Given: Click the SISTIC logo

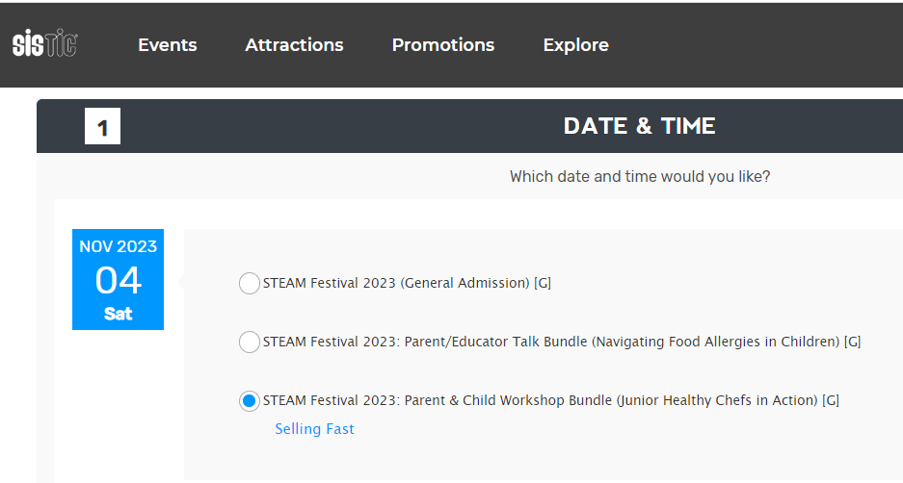Looking at the screenshot, I should [x=44, y=44].
